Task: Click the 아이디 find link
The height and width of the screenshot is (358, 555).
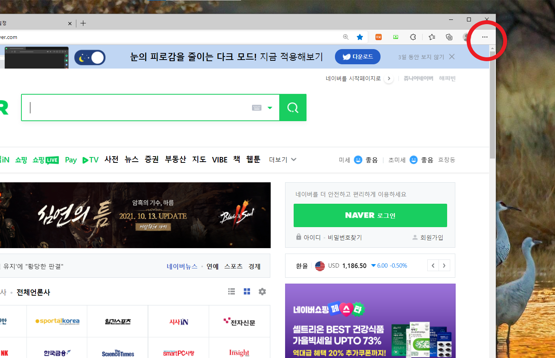Action: coord(312,237)
